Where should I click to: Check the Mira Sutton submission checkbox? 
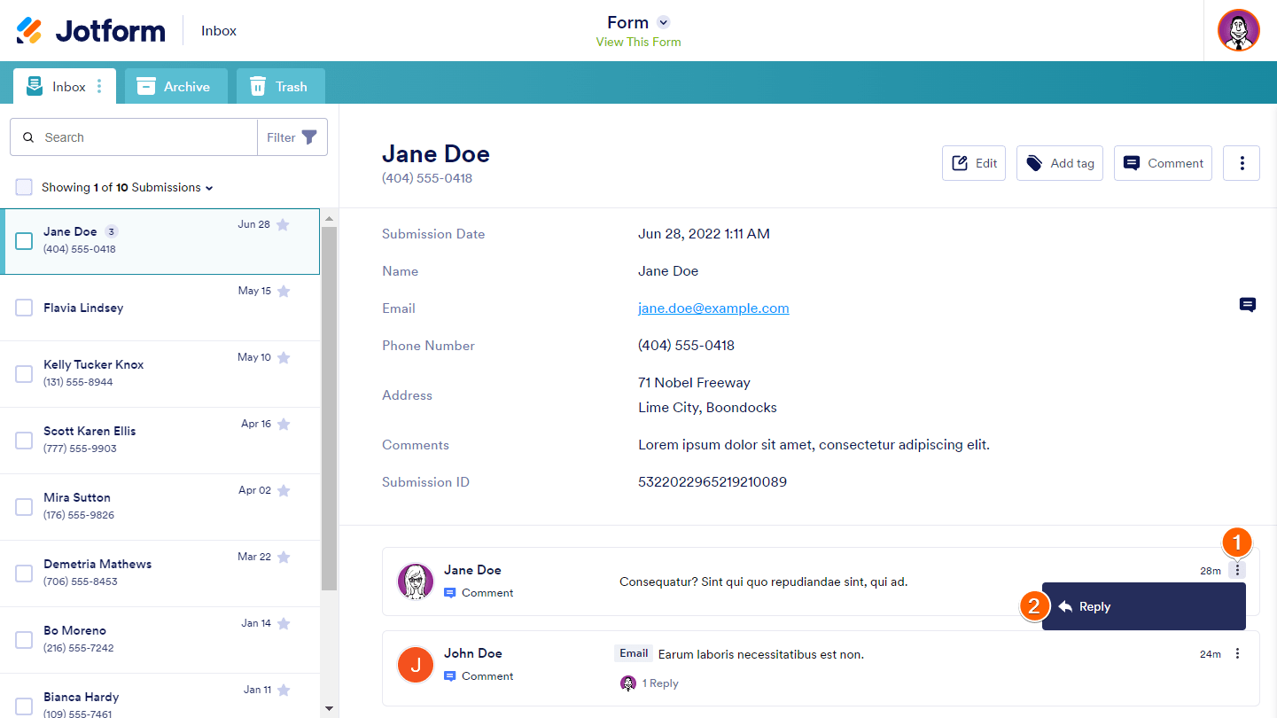click(24, 507)
